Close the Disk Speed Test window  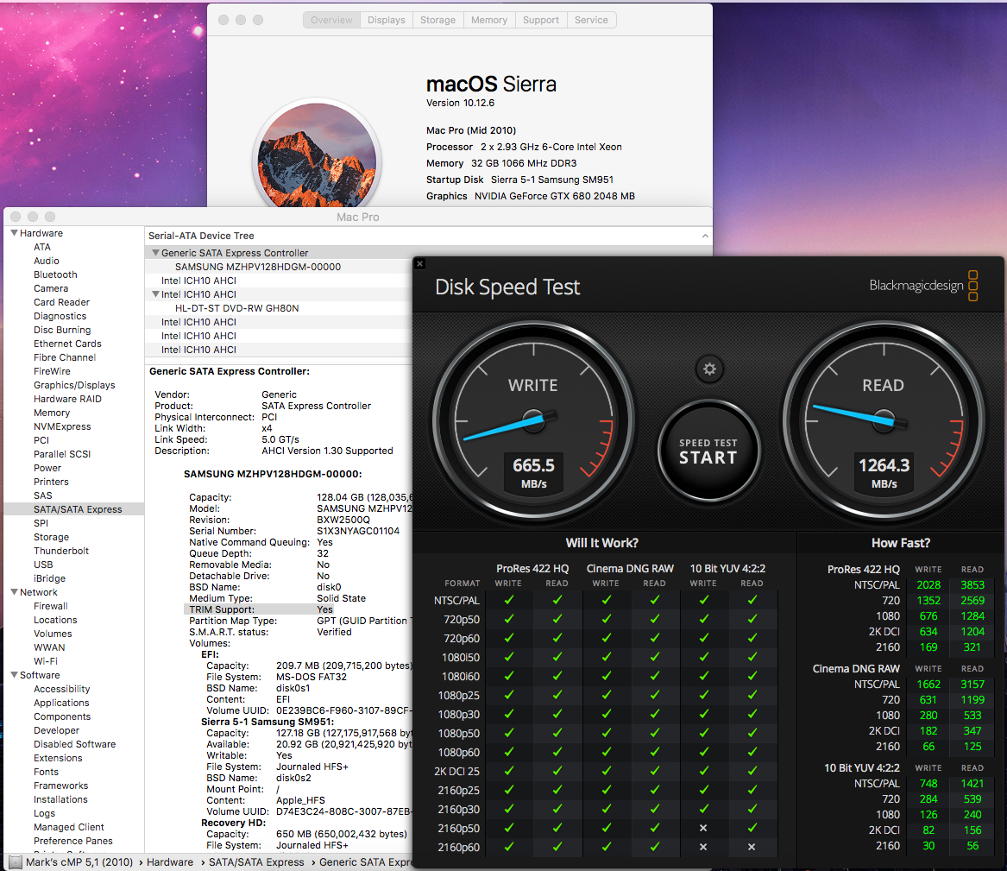420,263
